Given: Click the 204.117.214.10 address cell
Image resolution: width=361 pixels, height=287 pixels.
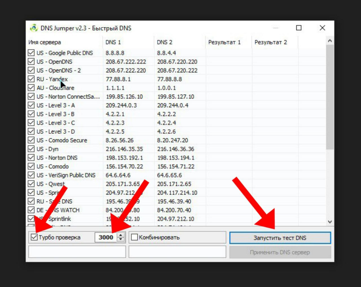Looking at the screenshot, I should 177,193.
